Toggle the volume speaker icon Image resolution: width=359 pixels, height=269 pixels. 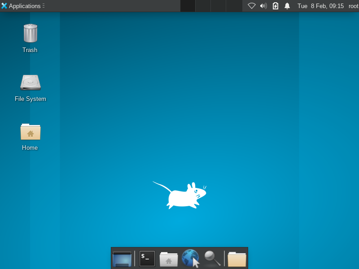pyautogui.click(x=263, y=6)
